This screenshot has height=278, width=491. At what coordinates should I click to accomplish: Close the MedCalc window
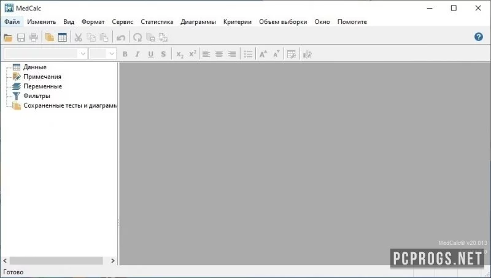point(478,8)
